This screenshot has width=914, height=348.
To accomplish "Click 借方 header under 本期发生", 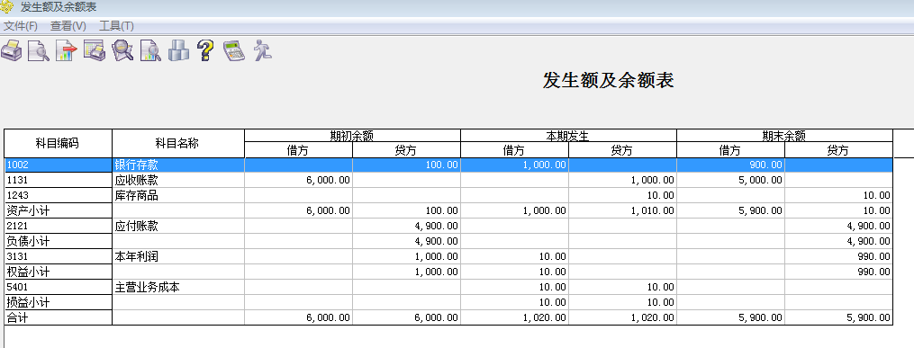I will [x=515, y=150].
